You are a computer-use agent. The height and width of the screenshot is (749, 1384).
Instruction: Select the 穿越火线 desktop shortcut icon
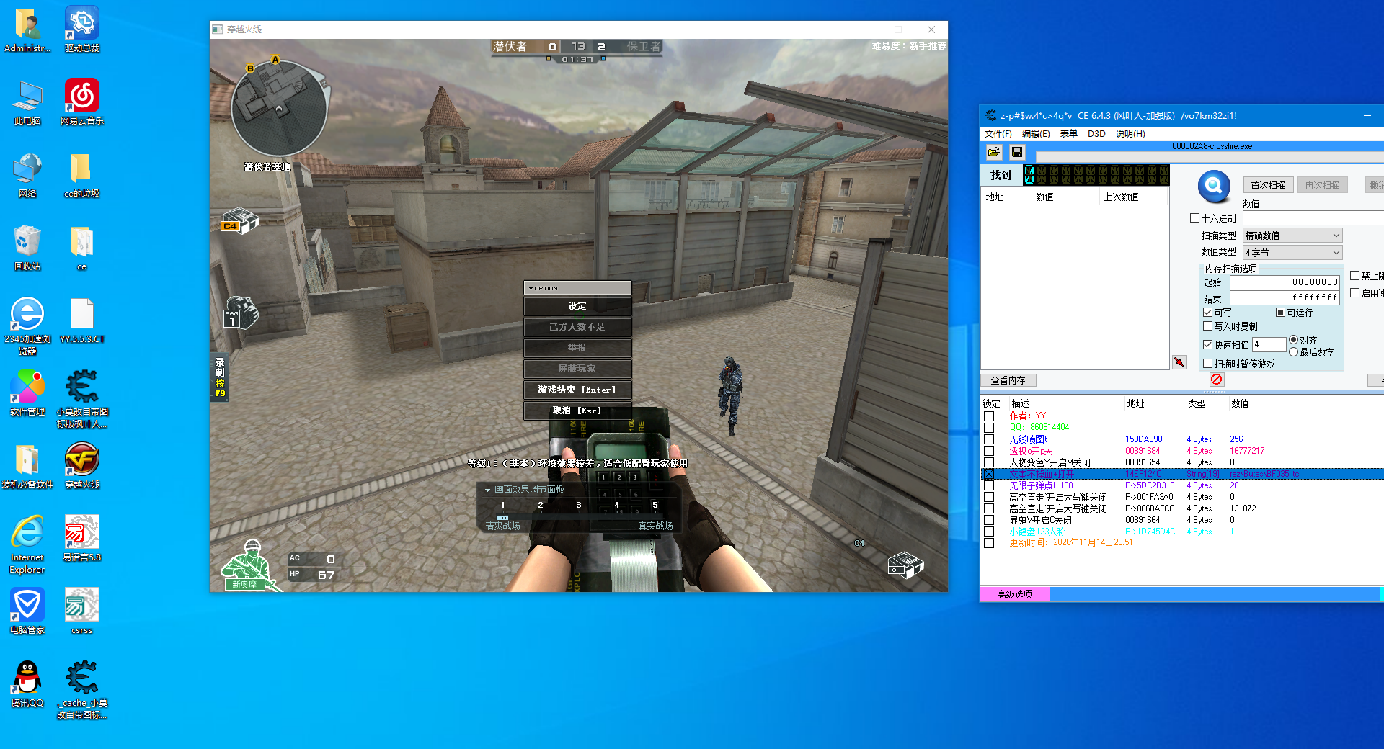[x=82, y=466]
